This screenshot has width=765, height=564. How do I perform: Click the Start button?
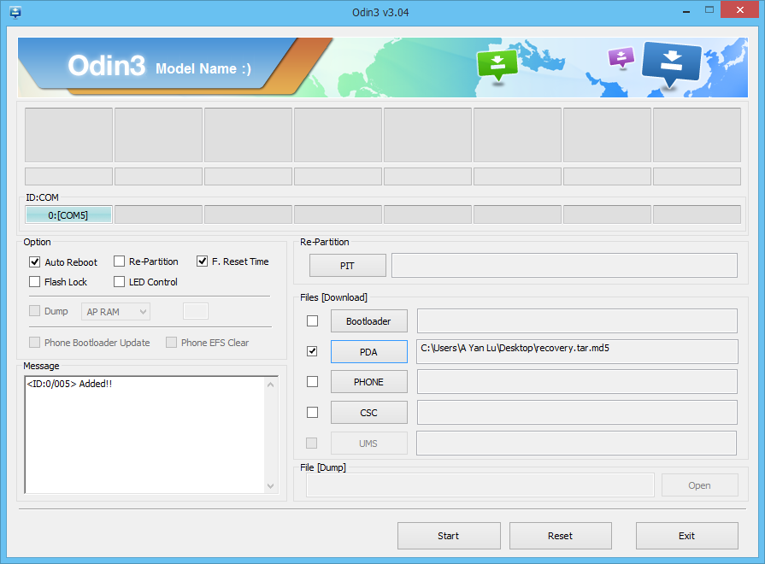pos(449,536)
